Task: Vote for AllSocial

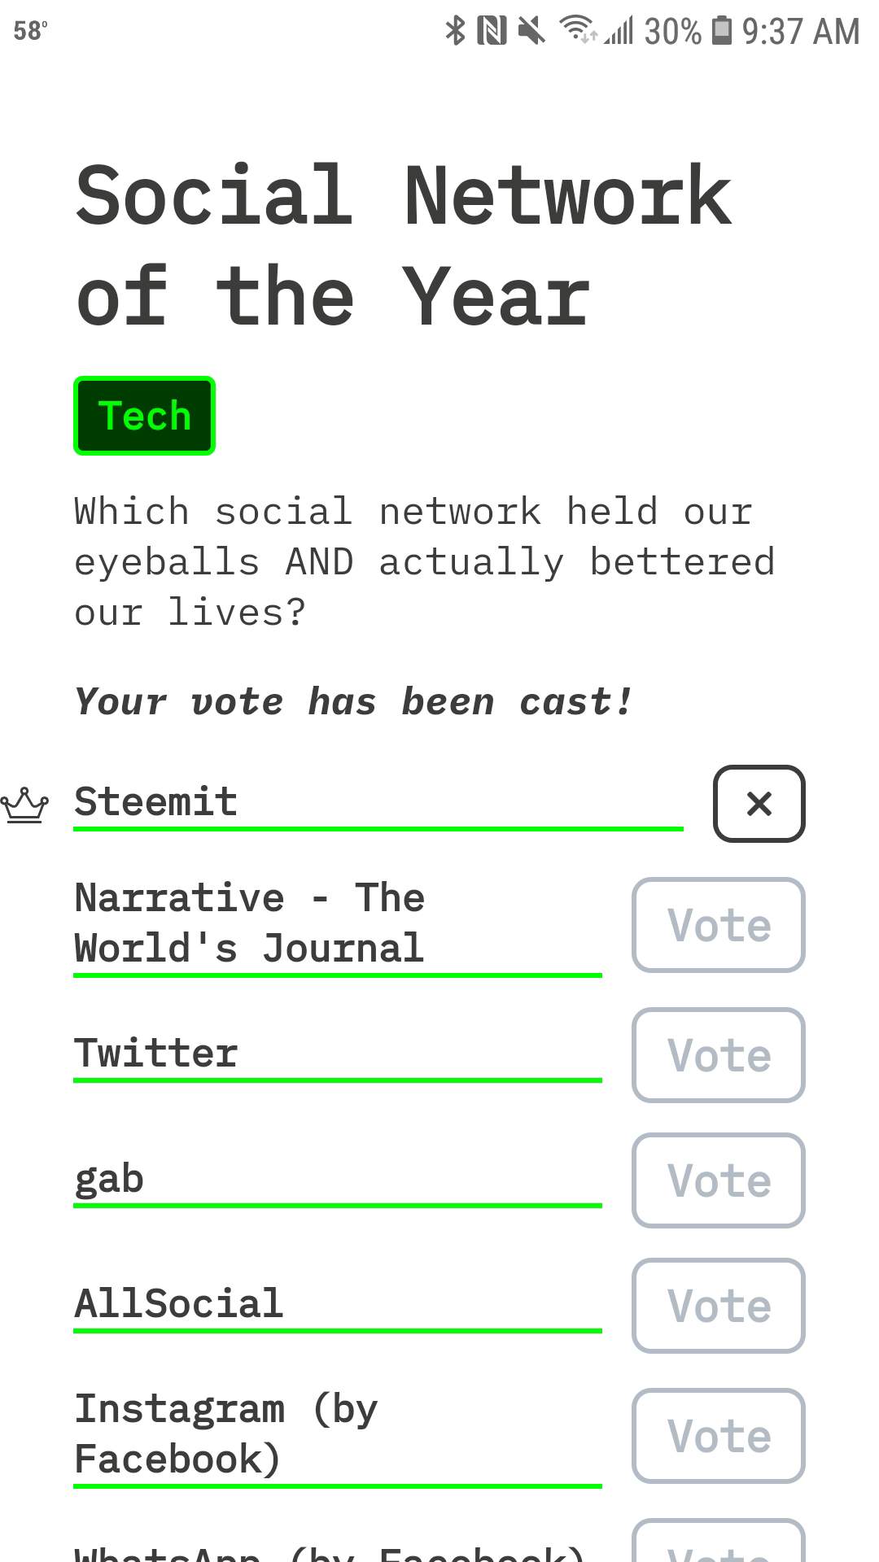Action: [718, 1306]
